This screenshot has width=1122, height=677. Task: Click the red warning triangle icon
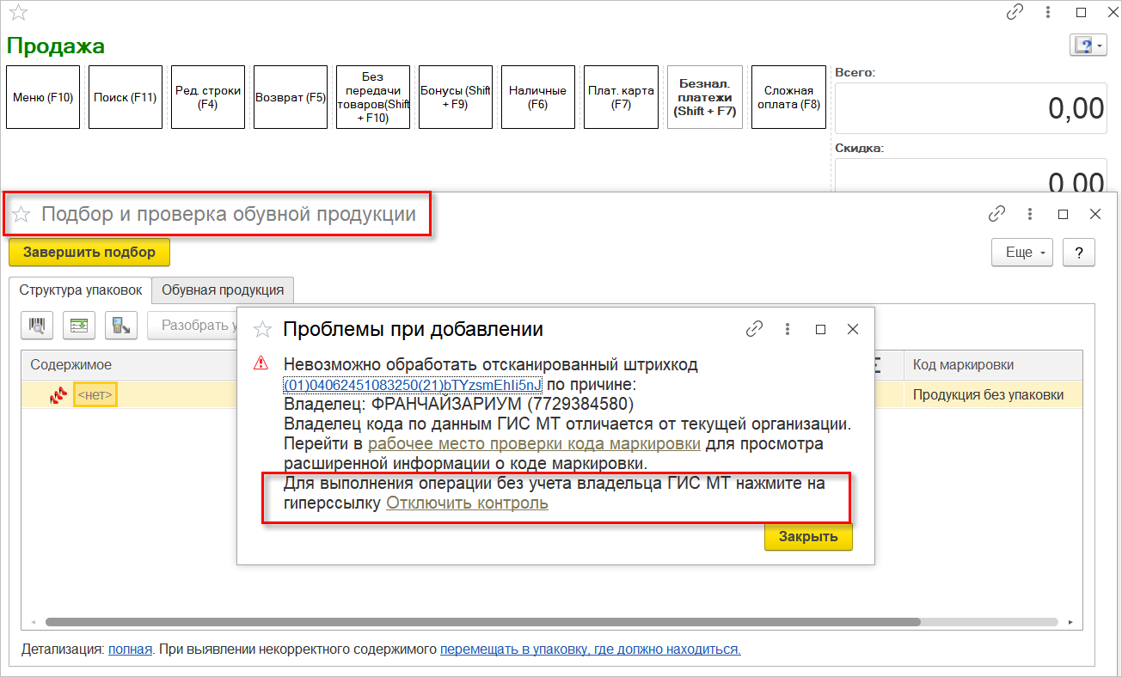point(261,363)
